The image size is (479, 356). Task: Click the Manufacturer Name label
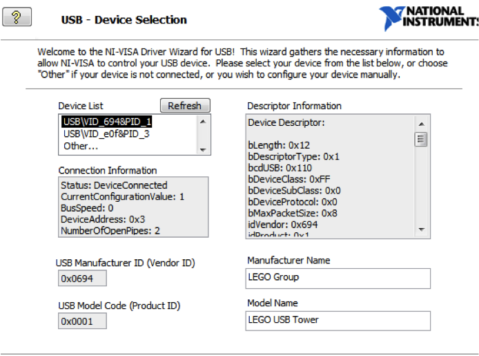pos(289,261)
